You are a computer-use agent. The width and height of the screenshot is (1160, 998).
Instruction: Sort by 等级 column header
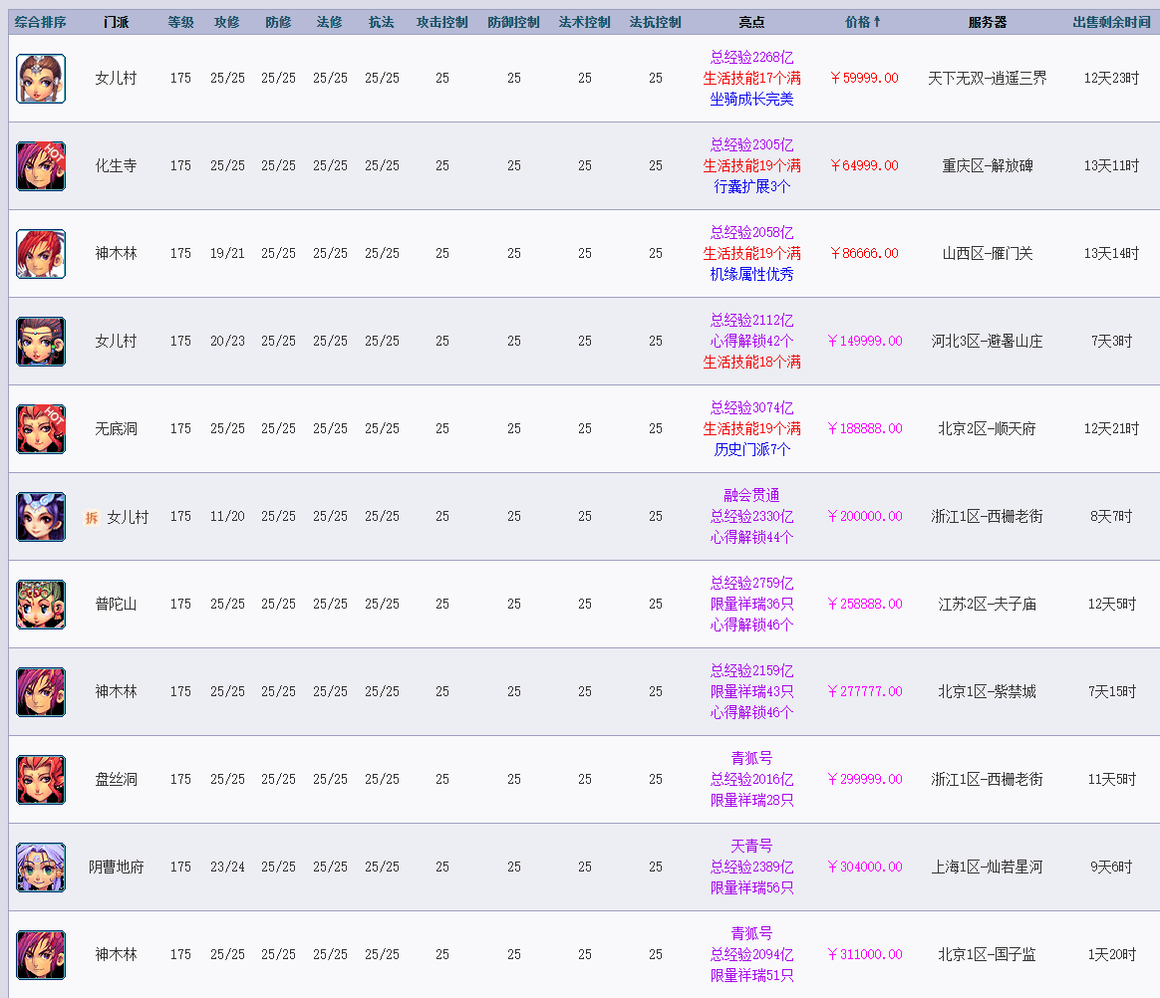click(x=180, y=22)
